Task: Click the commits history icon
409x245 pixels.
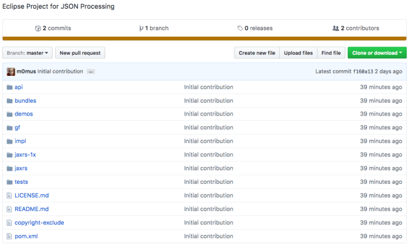Action: (38, 28)
